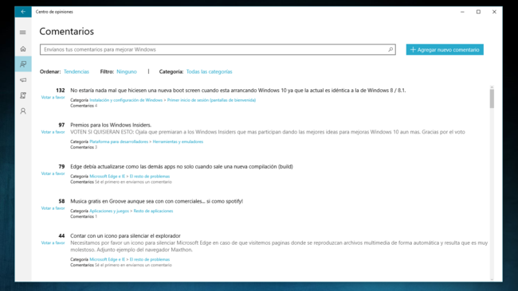Click the 97 vote count
Viewport: 518px width, 291px height.
tap(61, 125)
